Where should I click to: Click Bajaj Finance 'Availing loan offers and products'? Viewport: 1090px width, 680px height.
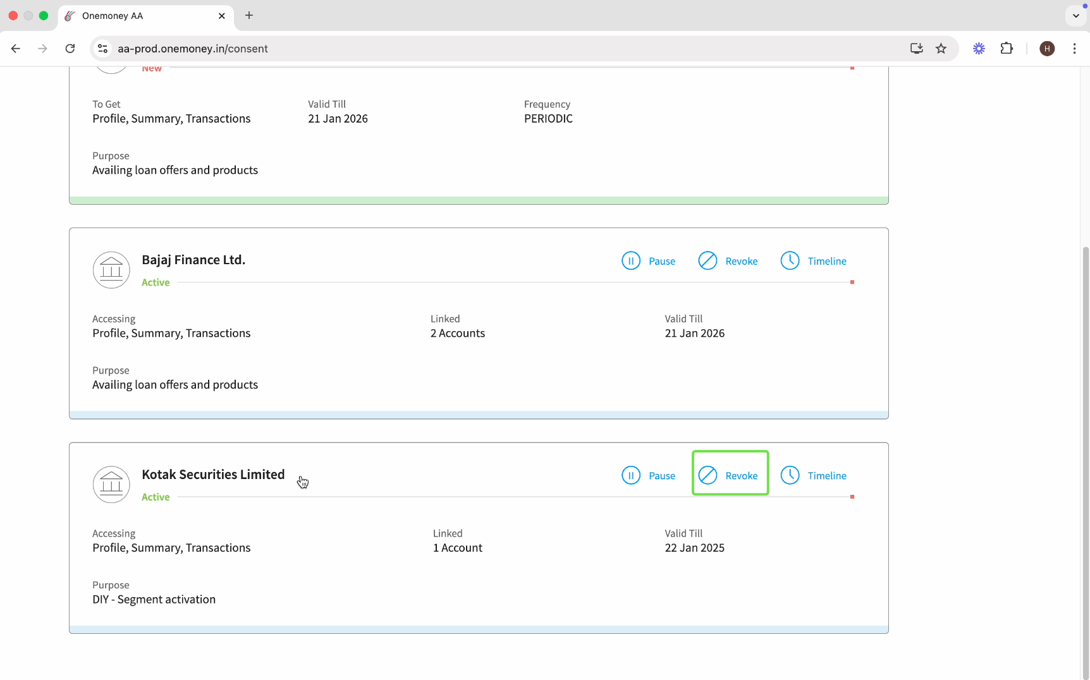point(175,385)
